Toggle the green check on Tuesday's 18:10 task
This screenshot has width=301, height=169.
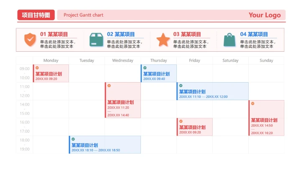[73, 139]
